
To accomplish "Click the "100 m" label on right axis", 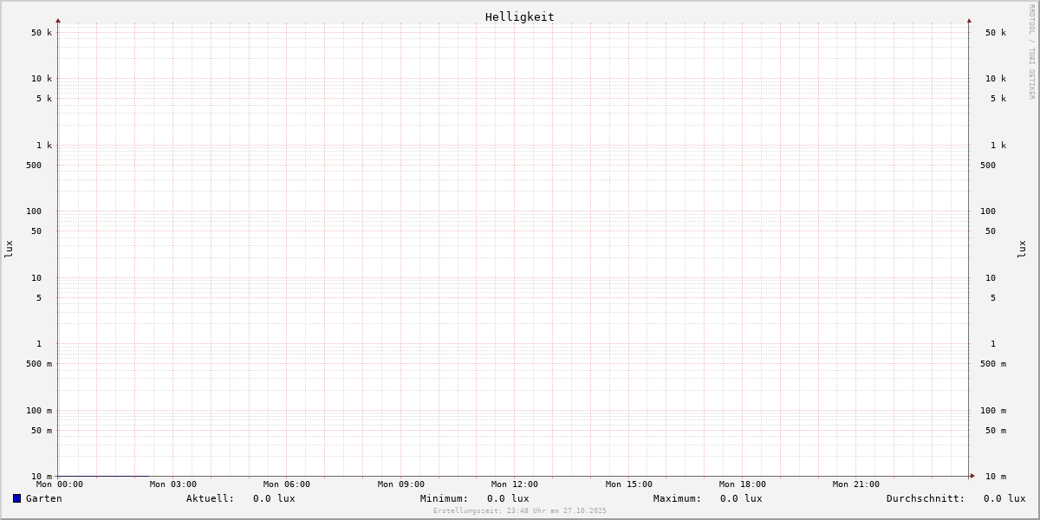I will 993,411.
